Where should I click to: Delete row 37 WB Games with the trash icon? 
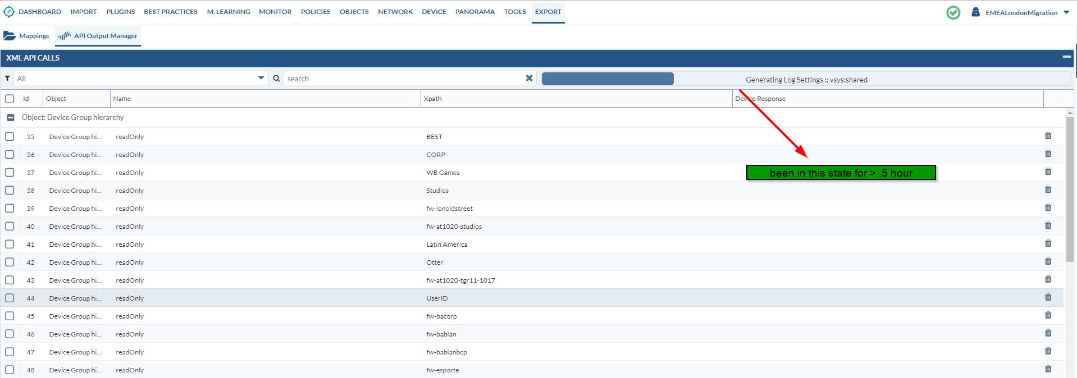[x=1048, y=172]
